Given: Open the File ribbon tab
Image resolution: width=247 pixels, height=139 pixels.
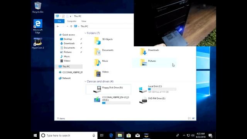Looking at the screenshot, I should [59, 21].
